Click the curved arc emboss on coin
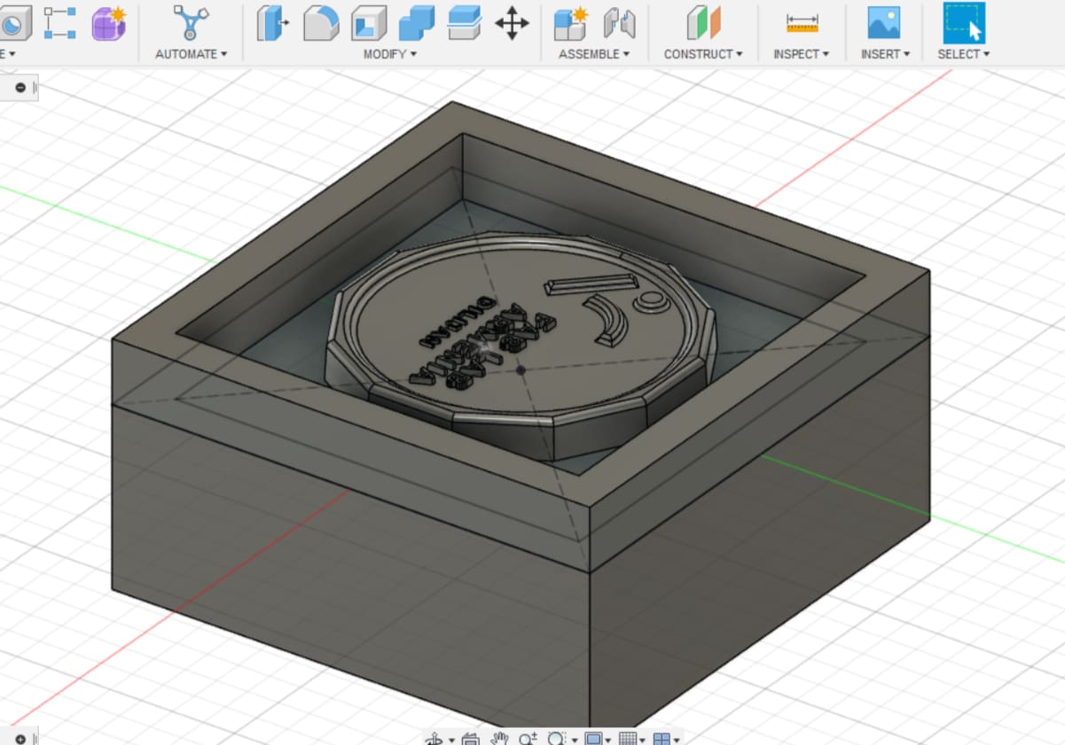 606,321
